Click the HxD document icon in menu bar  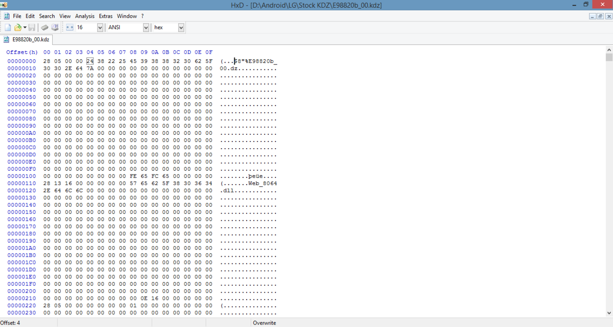point(6,16)
